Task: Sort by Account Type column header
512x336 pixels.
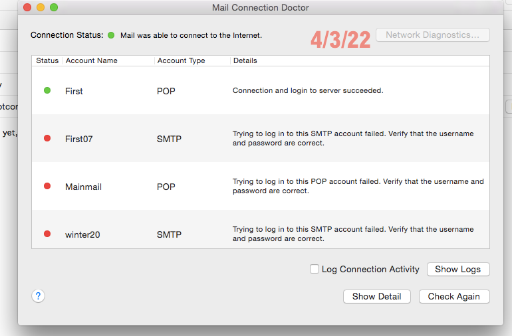Action: coord(181,60)
